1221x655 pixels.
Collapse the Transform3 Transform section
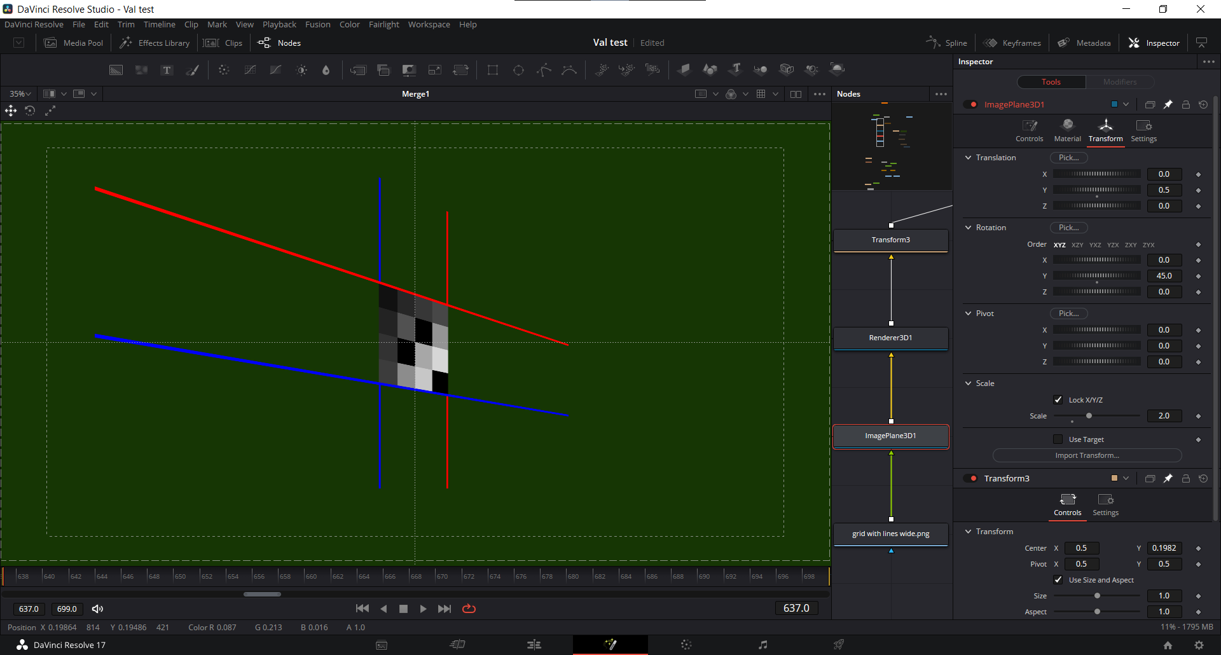click(969, 532)
